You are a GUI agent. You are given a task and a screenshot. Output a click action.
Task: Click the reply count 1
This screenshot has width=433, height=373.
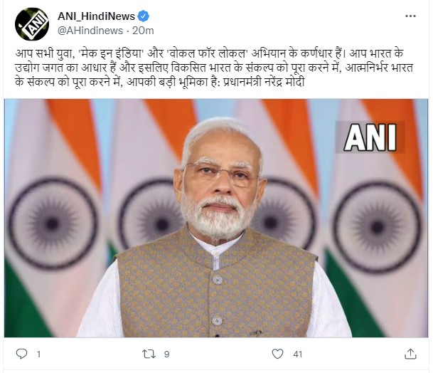(38, 354)
